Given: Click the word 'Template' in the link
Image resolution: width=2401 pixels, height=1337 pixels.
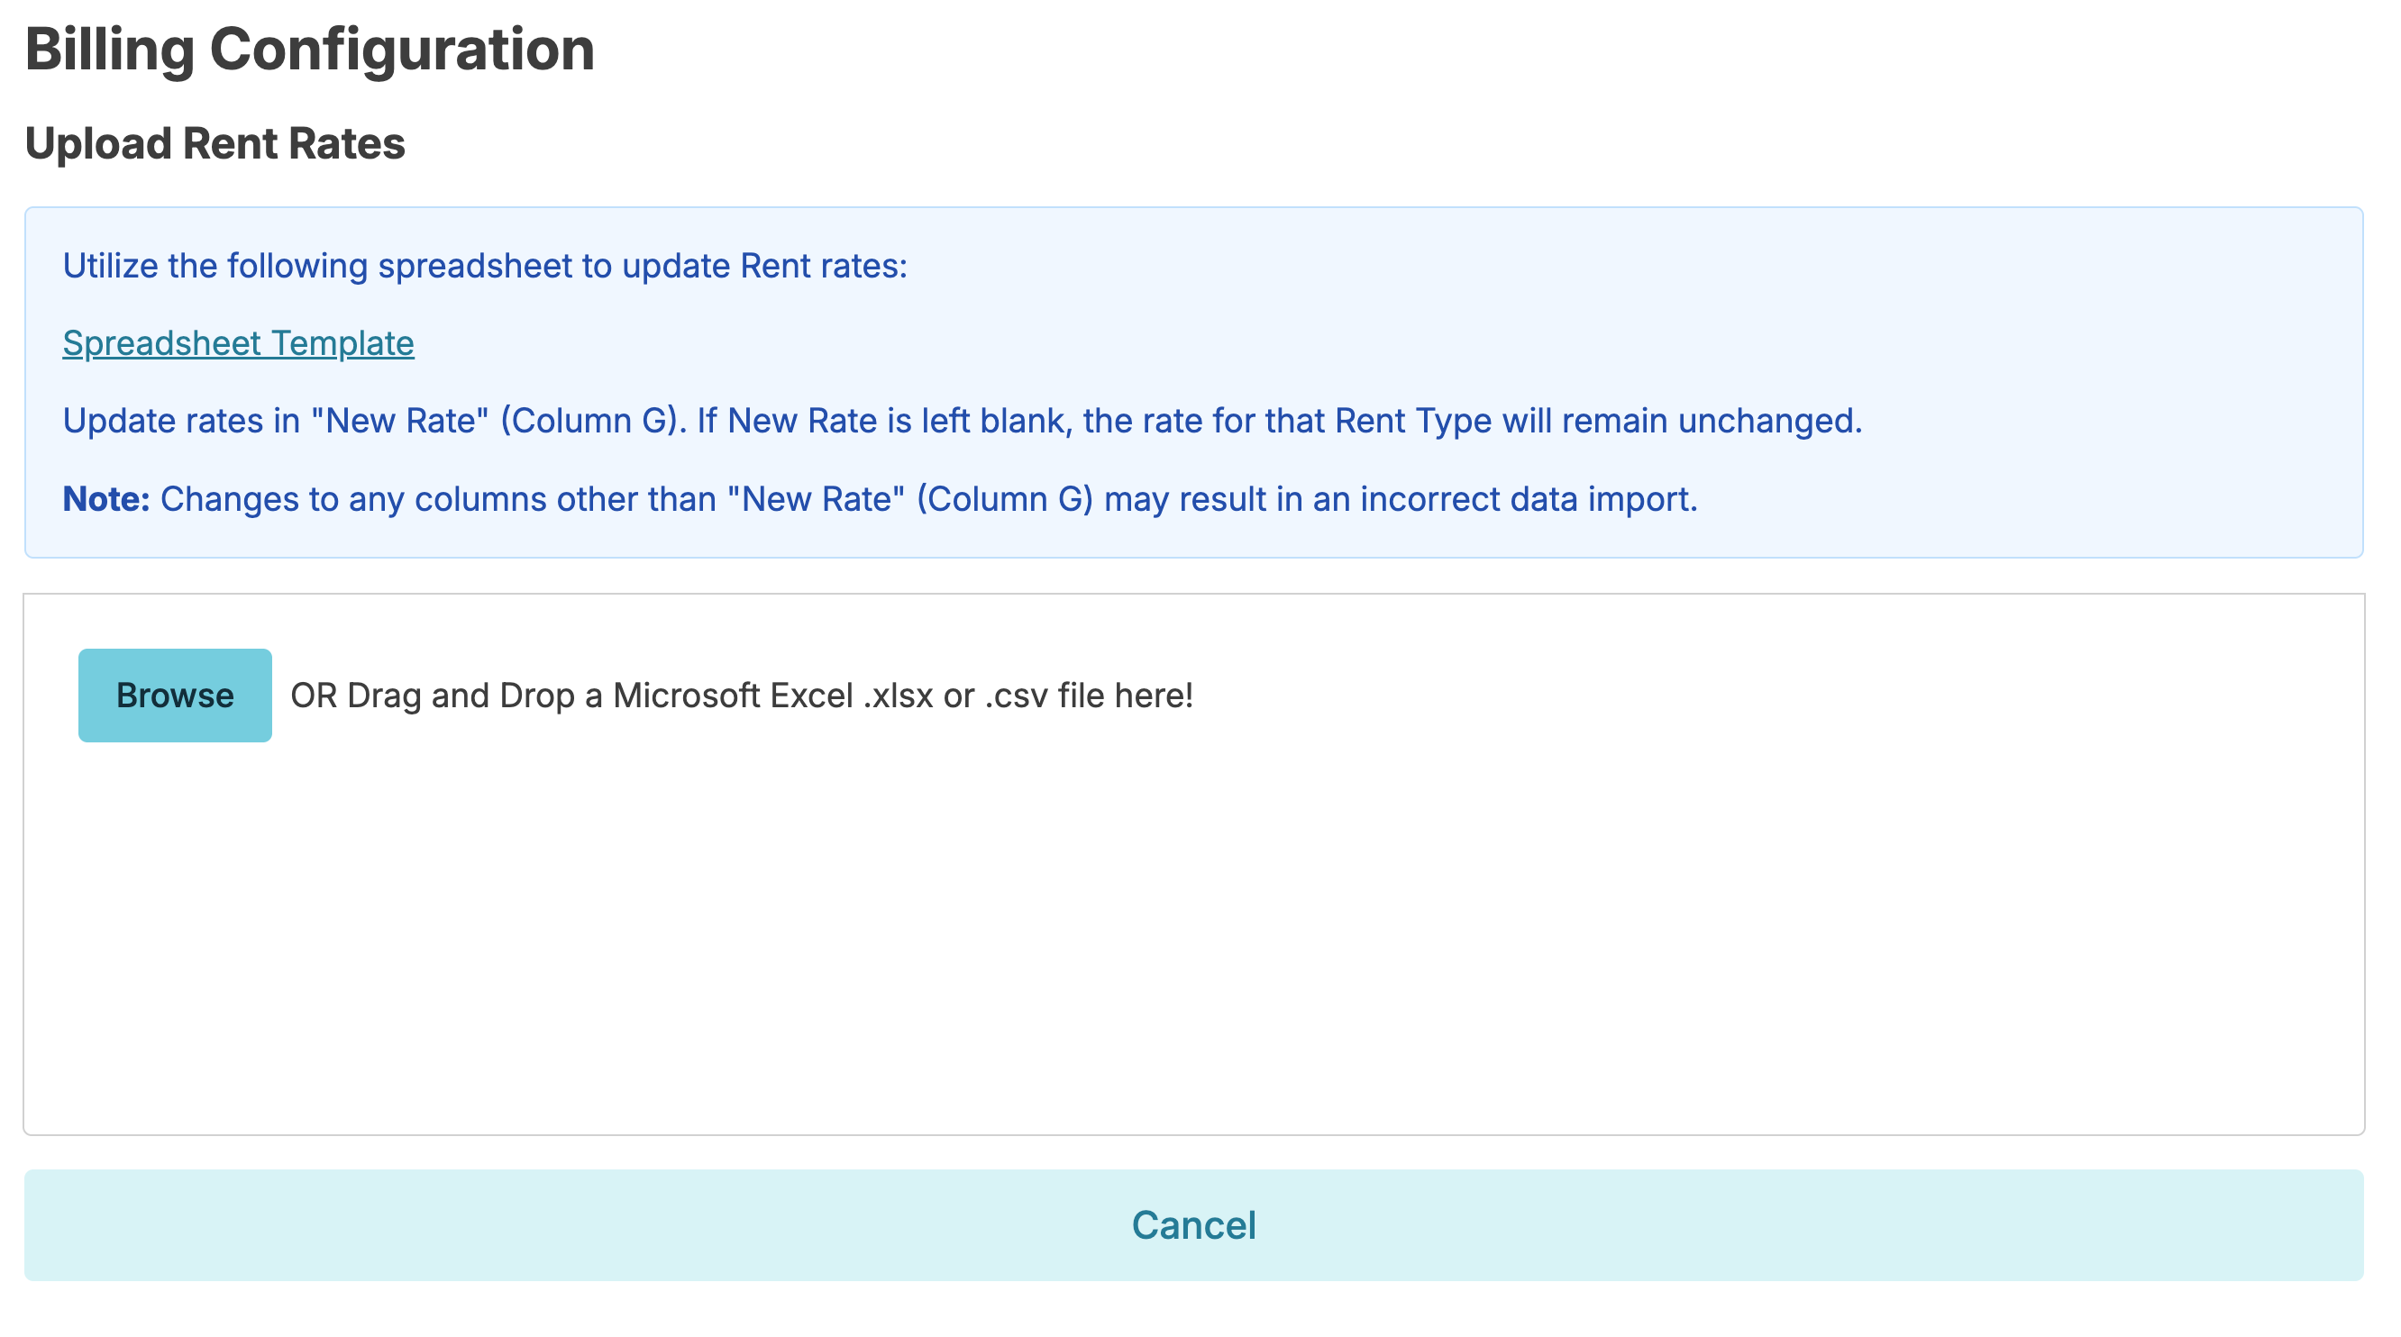Looking at the screenshot, I should click(342, 343).
